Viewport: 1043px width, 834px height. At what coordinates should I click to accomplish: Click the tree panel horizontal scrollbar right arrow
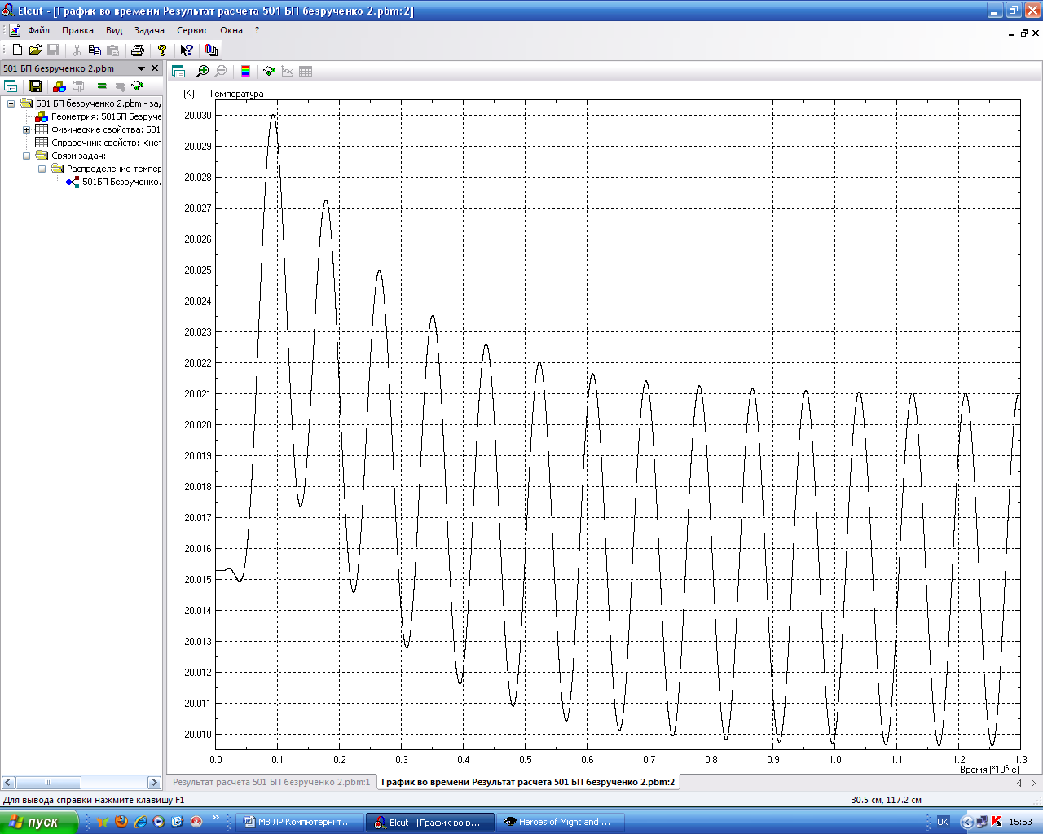(154, 783)
